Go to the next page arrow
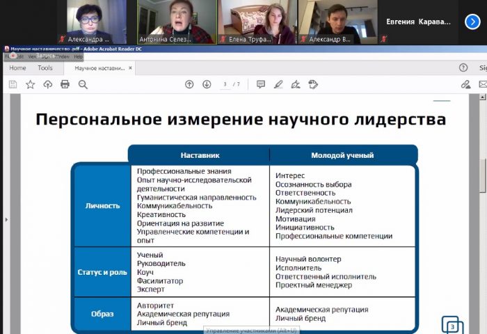This screenshot has height=334, width=487. point(207,84)
